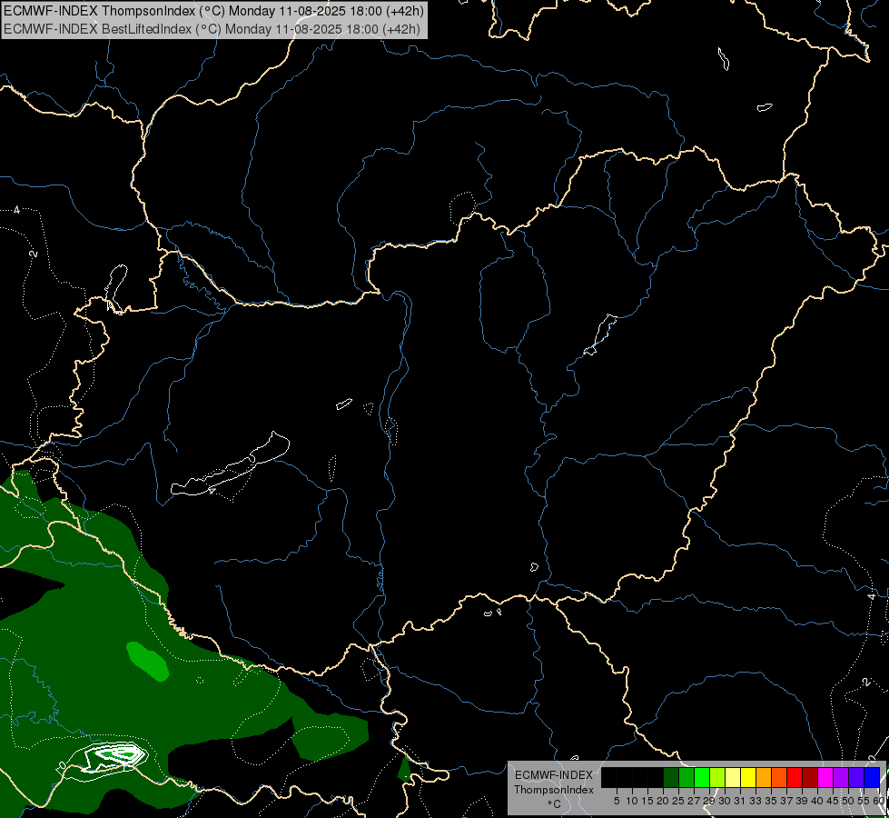
Task: Choose the pure yellow 31-33 legend swatch
Action: [x=748, y=777]
